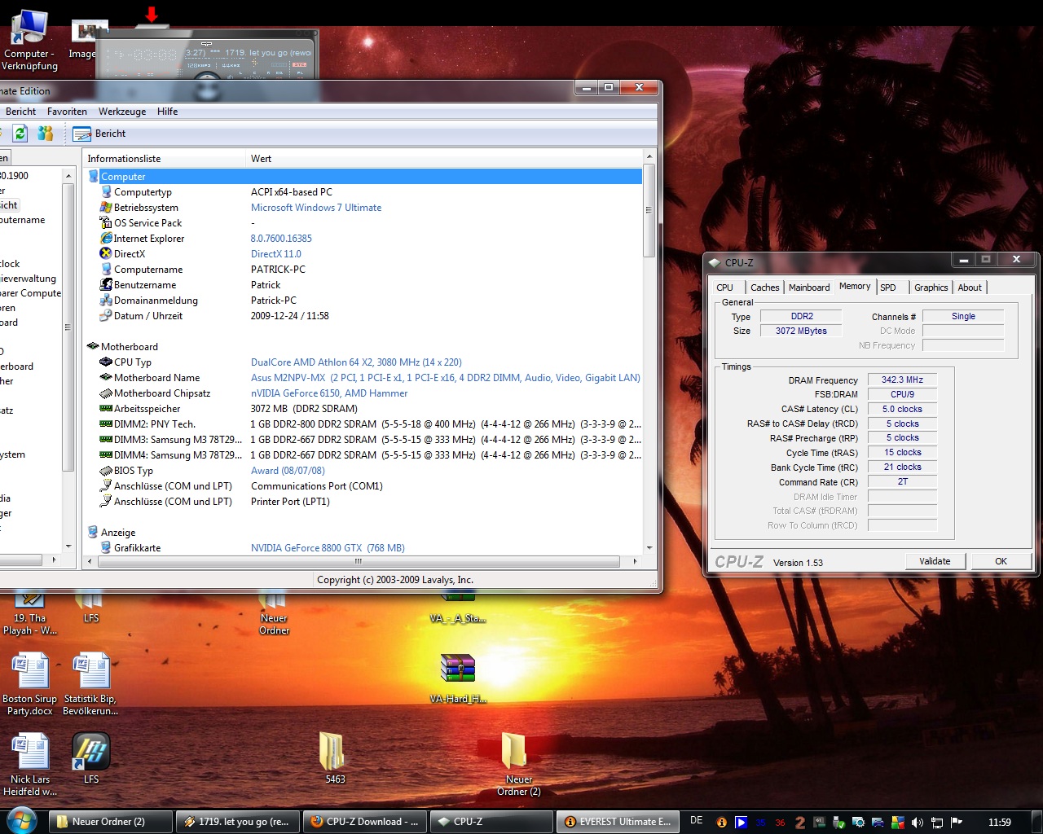Open the DirectX 11.0 link
The image size is (1043, 834).
[276, 254]
